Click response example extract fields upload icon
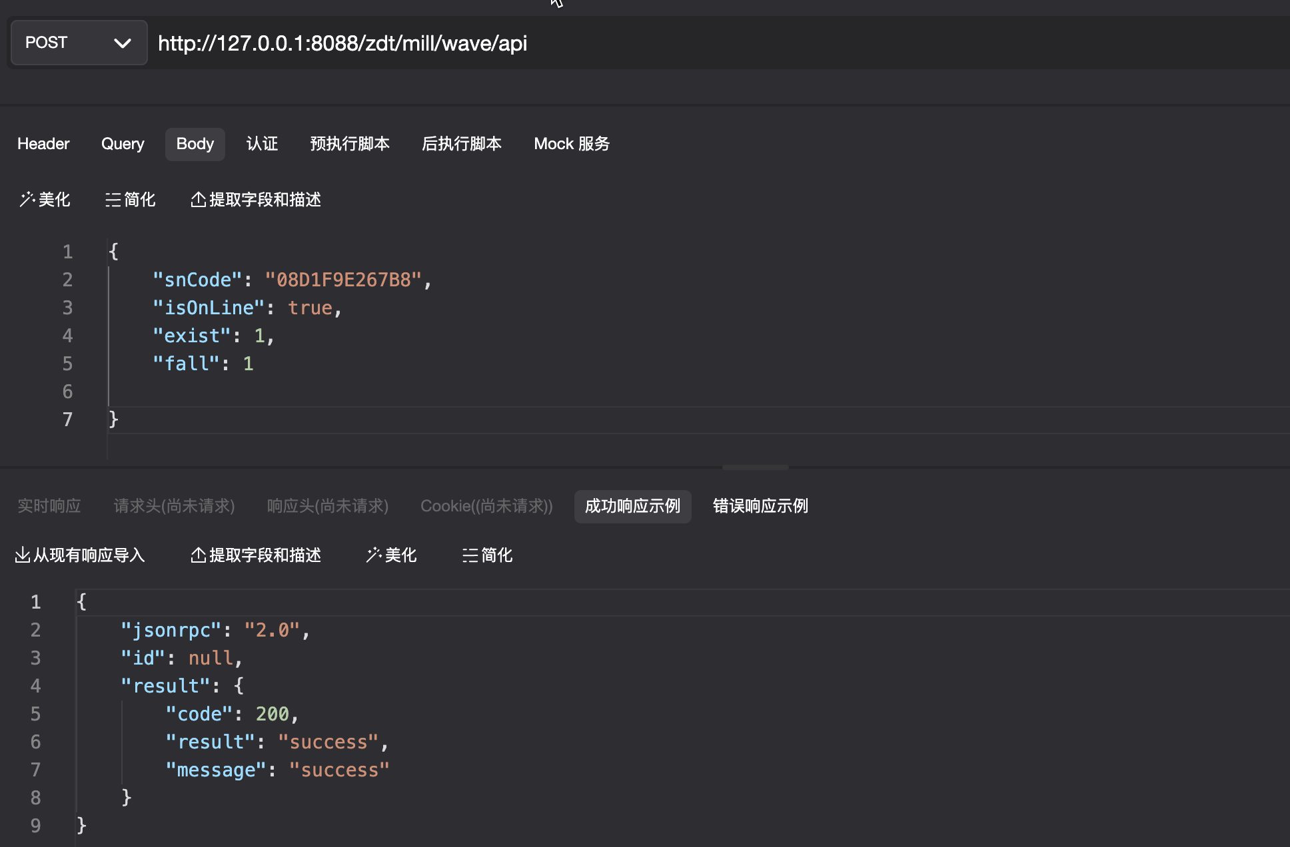Image resolution: width=1290 pixels, height=847 pixels. 198,555
